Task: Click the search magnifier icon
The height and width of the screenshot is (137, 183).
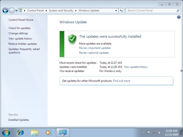Action: click(x=178, y=11)
